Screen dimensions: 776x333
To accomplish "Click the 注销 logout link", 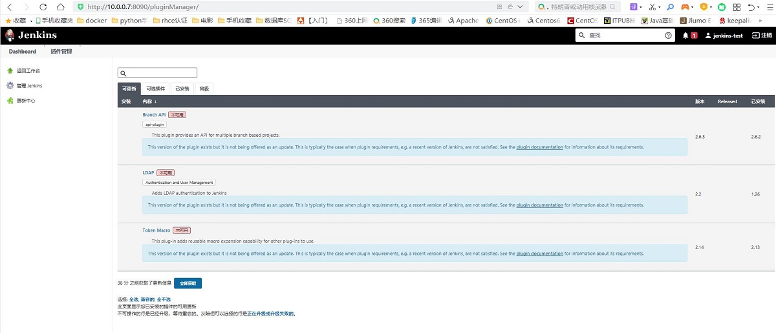I will [762, 35].
